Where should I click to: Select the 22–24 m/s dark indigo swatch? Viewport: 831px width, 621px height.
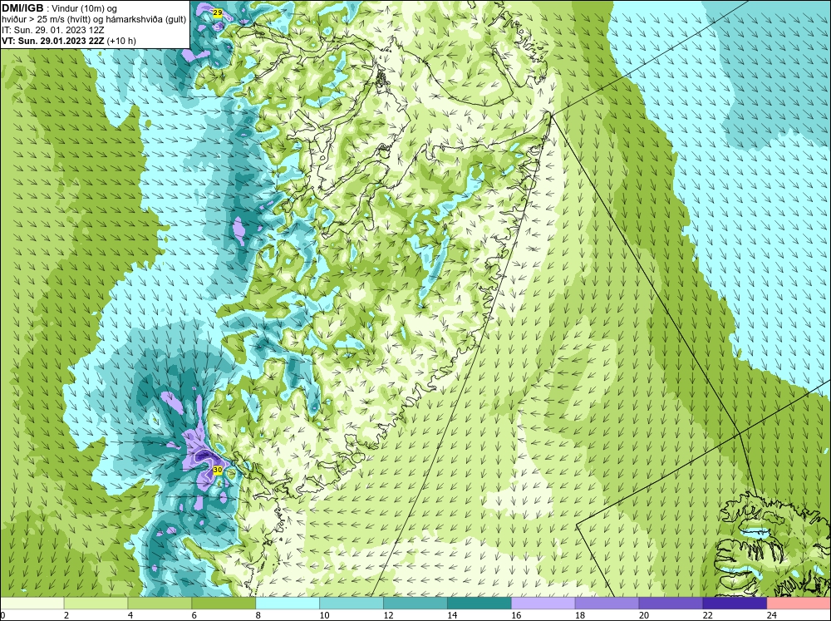click(735, 604)
